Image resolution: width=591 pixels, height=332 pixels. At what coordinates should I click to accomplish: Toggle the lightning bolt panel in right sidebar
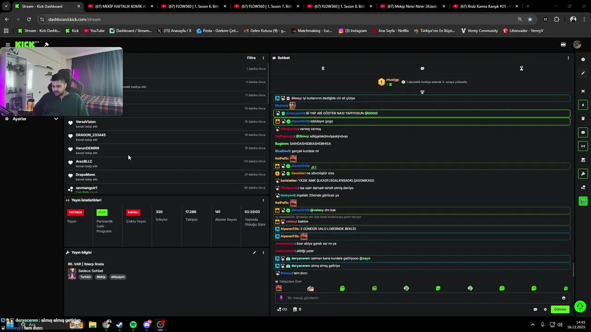click(x=583, y=105)
